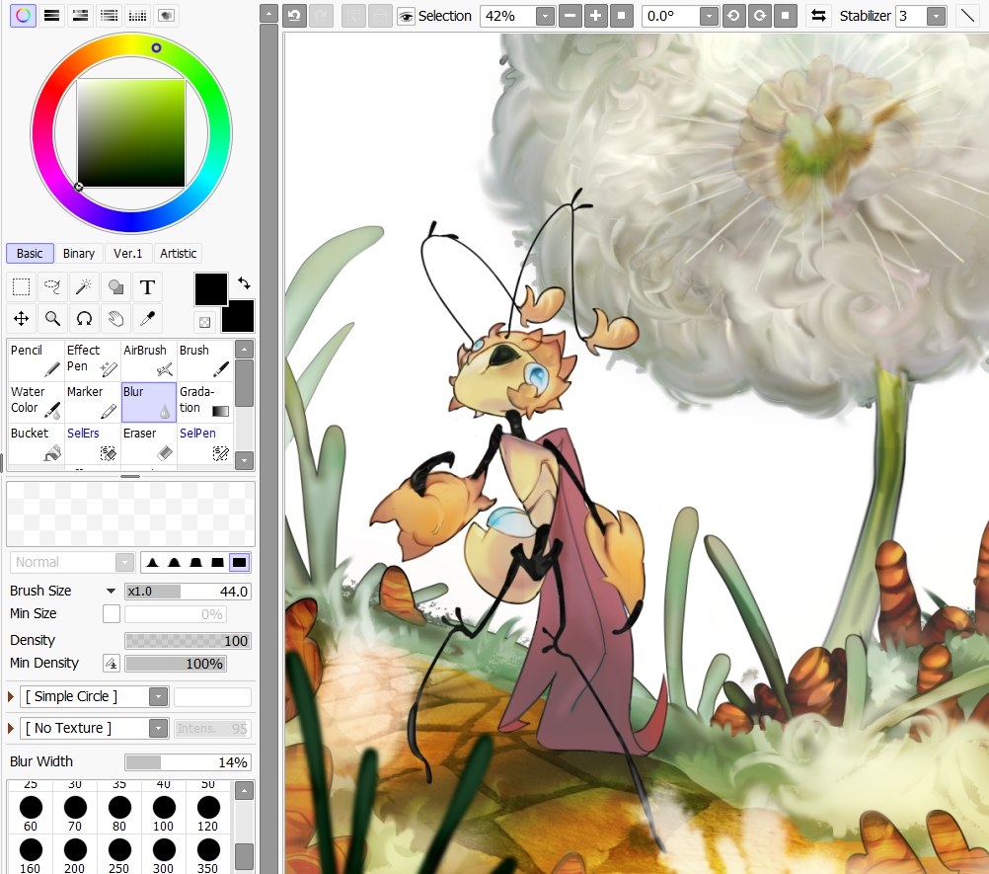Expand the No Texture dropdown
The image size is (989, 874).
click(158, 728)
